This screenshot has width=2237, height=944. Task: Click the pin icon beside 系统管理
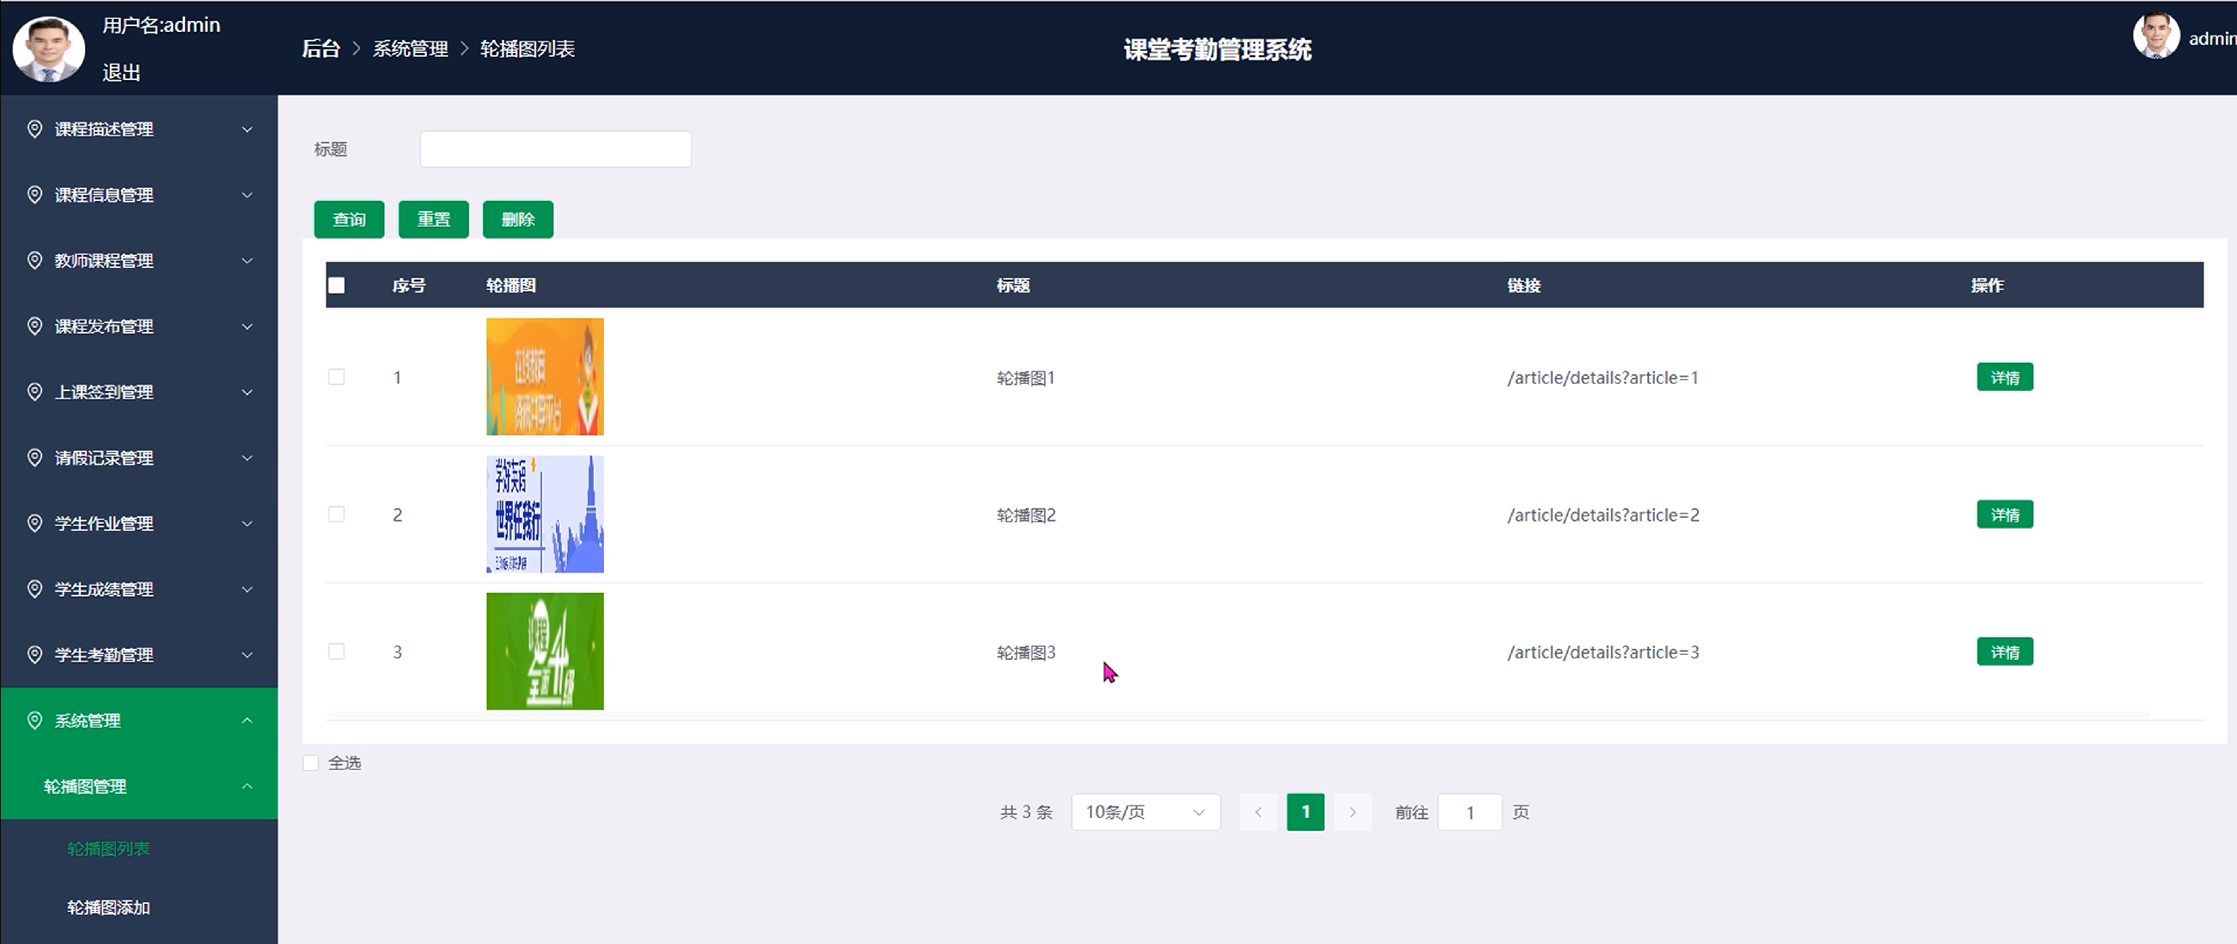tap(35, 720)
